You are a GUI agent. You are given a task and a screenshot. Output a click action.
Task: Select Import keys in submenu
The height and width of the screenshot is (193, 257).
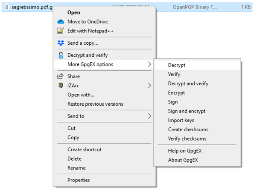181,121
